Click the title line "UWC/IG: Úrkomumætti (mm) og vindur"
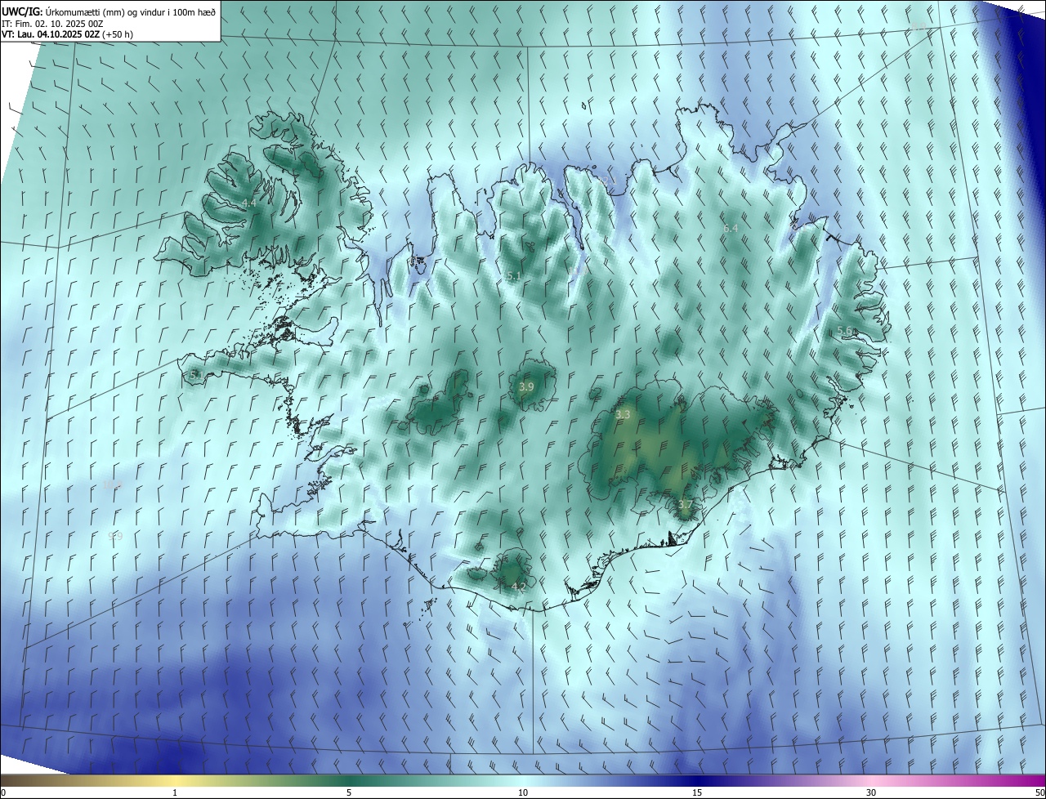 [x=109, y=11]
